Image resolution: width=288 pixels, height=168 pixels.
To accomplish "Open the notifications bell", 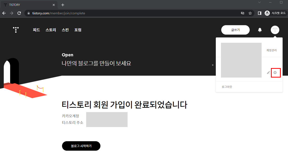I will [x=260, y=30].
